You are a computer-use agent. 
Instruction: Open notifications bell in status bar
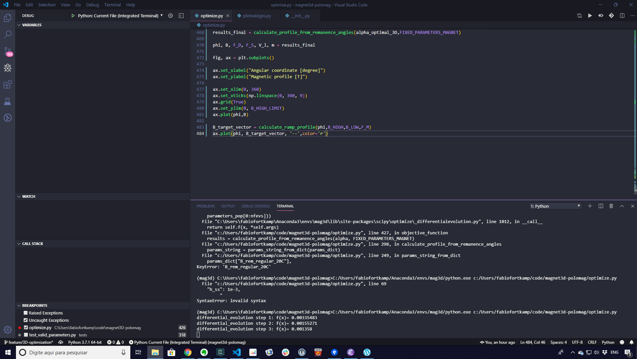(x=631, y=342)
